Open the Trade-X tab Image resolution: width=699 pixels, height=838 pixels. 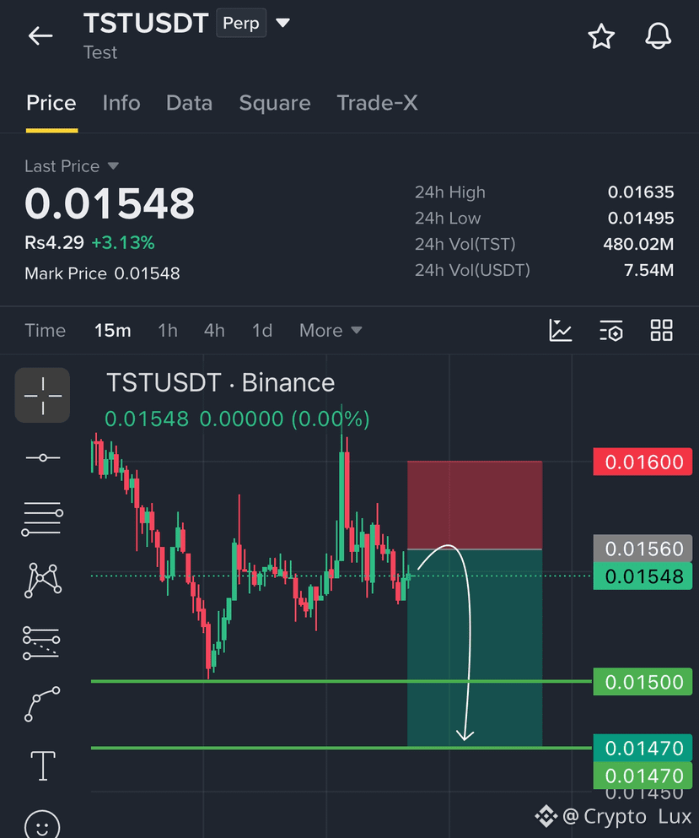click(377, 103)
